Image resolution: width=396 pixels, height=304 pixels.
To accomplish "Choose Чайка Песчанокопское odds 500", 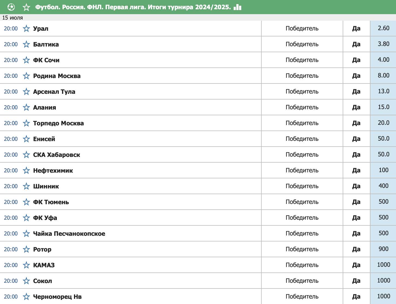I will pos(383,233).
